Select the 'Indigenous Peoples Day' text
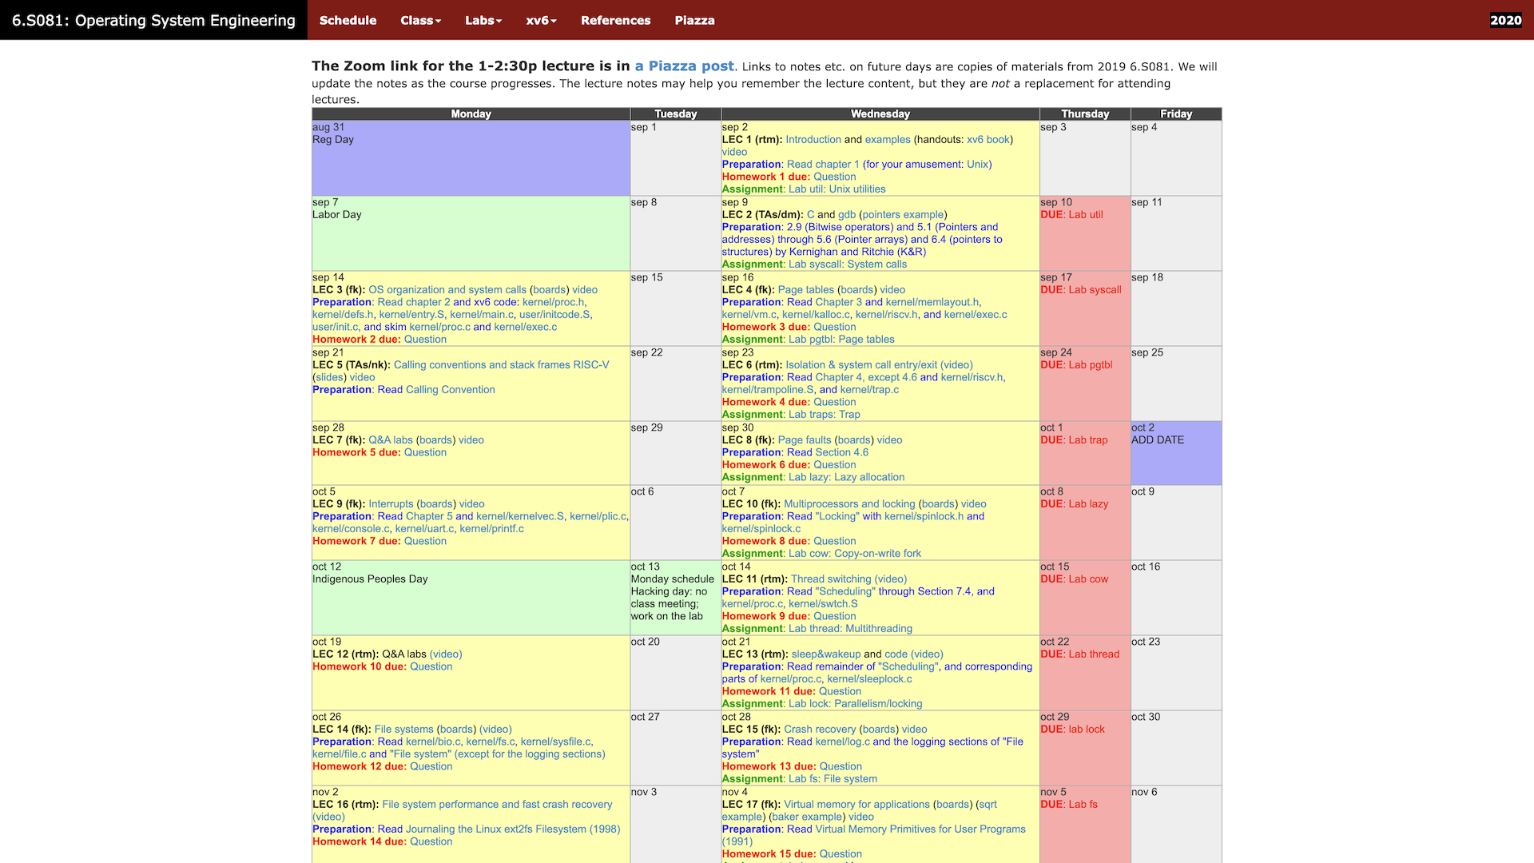Viewport: 1534px width, 863px height. tap(370, 579)
